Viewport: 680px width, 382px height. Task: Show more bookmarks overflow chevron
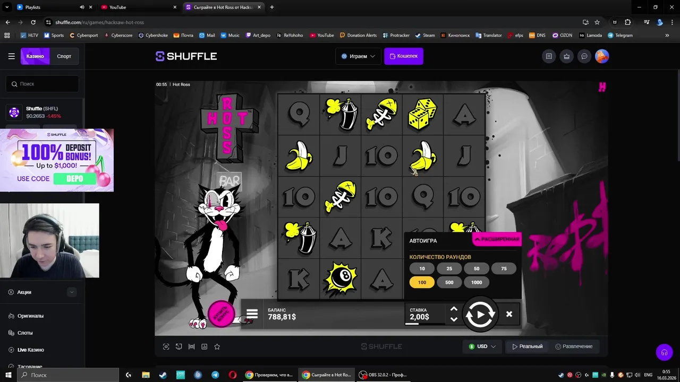pos(667,35)
